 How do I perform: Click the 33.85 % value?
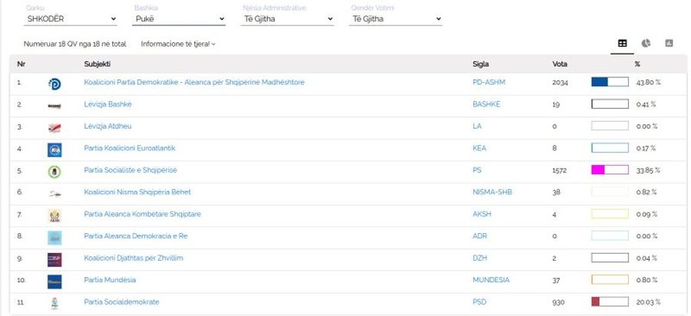coord(648,171)
